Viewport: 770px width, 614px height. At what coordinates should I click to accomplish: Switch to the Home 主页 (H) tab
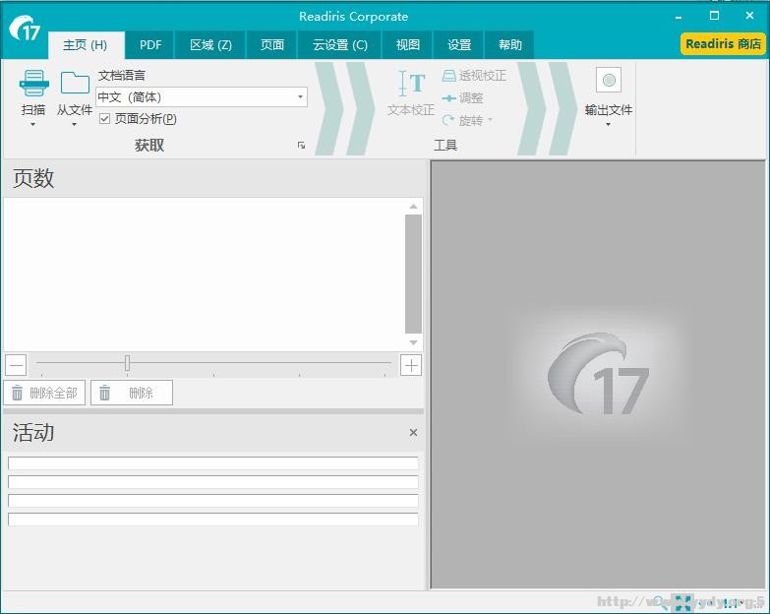tap(86, 45)
